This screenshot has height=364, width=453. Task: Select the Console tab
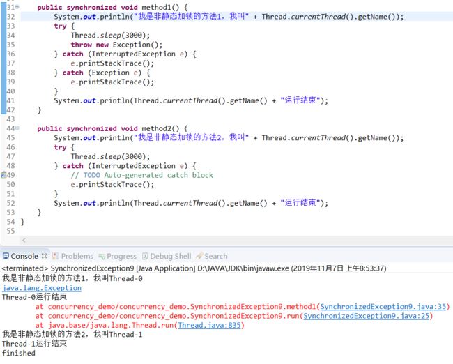click(24, 256)
